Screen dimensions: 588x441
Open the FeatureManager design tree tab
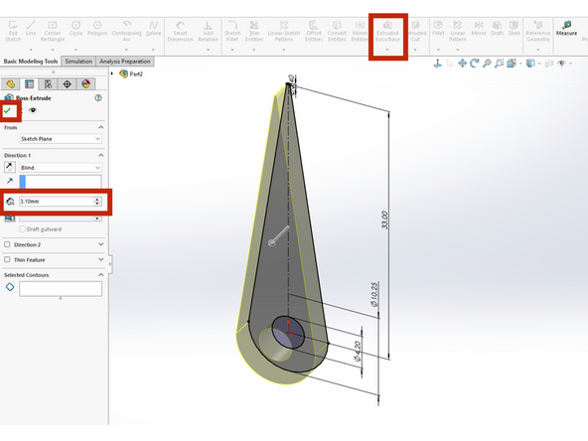[11, 84]
